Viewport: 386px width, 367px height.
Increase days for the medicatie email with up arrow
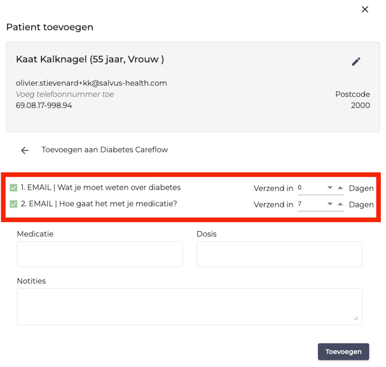coord(340,205)
